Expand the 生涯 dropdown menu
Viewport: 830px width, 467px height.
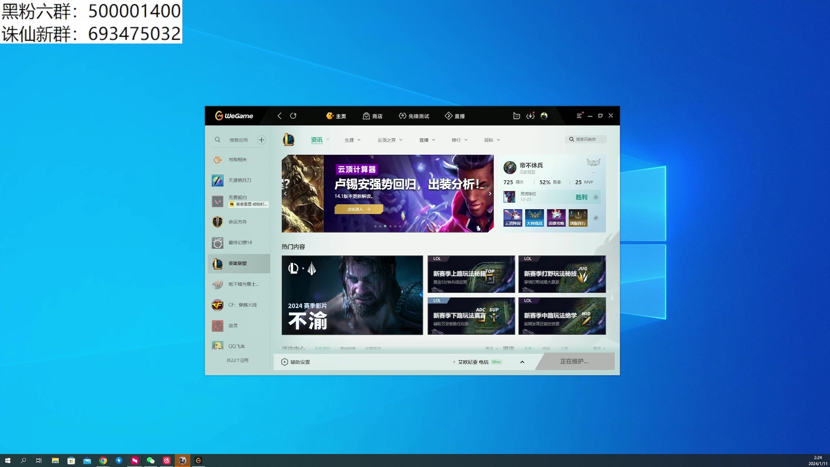(x=352, y=140)
